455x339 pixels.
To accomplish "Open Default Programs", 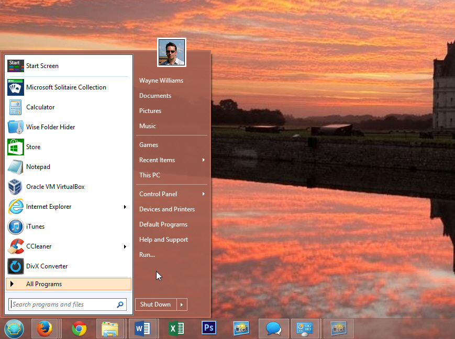I will click(163, 224).
